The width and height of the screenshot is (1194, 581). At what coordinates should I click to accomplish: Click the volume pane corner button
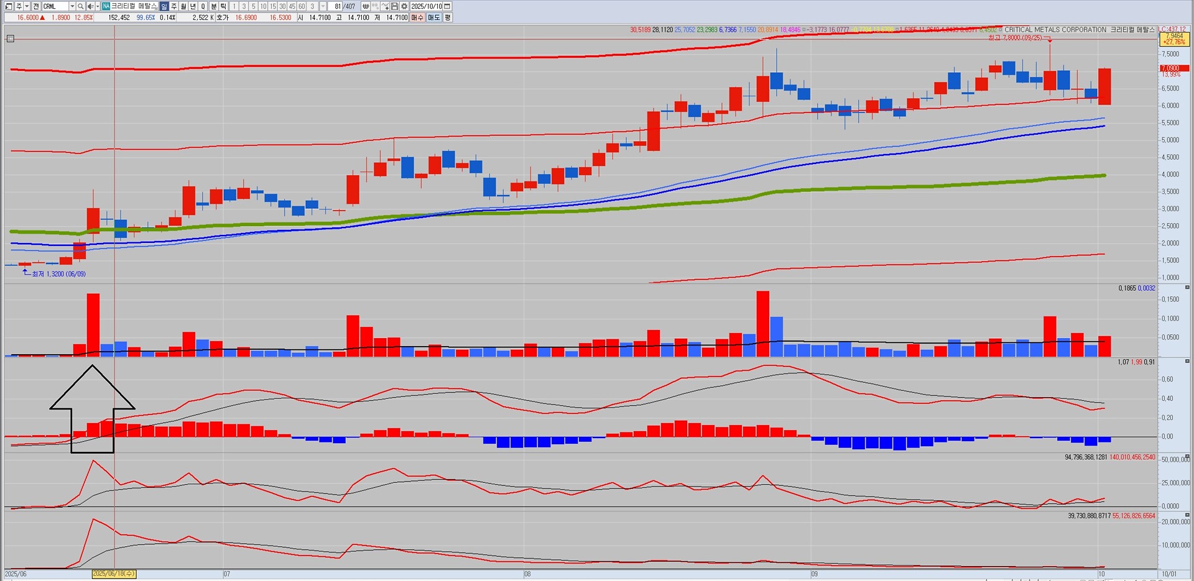[1187, 288]
